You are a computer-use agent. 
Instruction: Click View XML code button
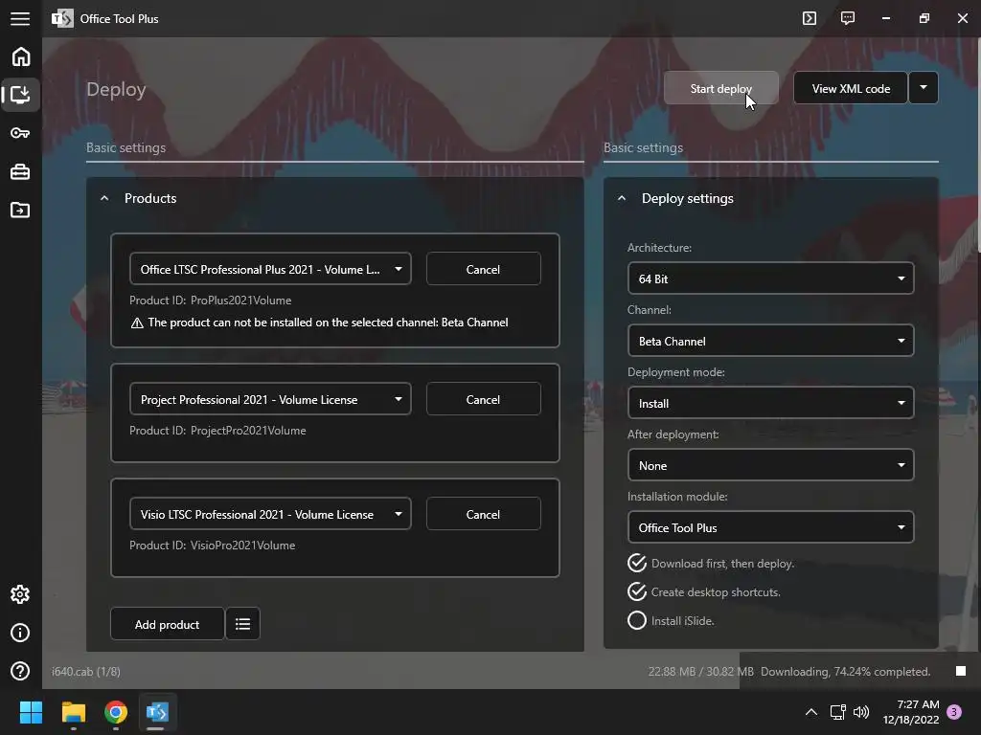[x=851, y=88]
